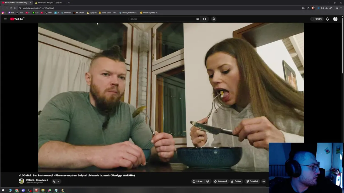Start voice search with microphone icon
Screen dimensions: 344x193
pos(214,19)
